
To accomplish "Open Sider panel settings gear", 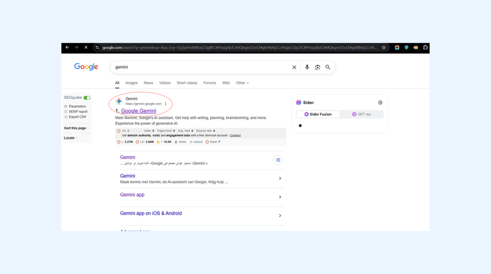I will 380,103.
